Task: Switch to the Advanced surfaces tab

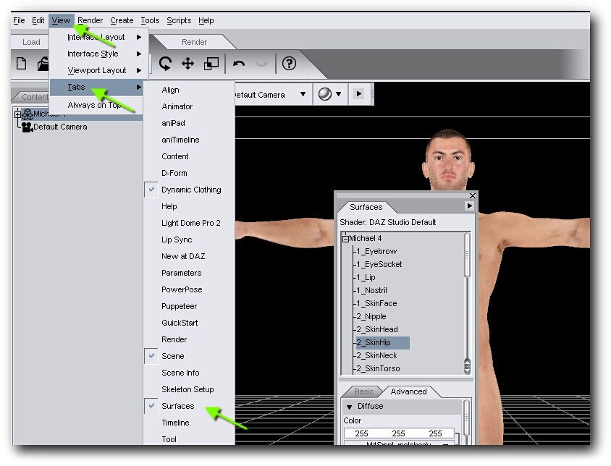Action: (408, 391)
